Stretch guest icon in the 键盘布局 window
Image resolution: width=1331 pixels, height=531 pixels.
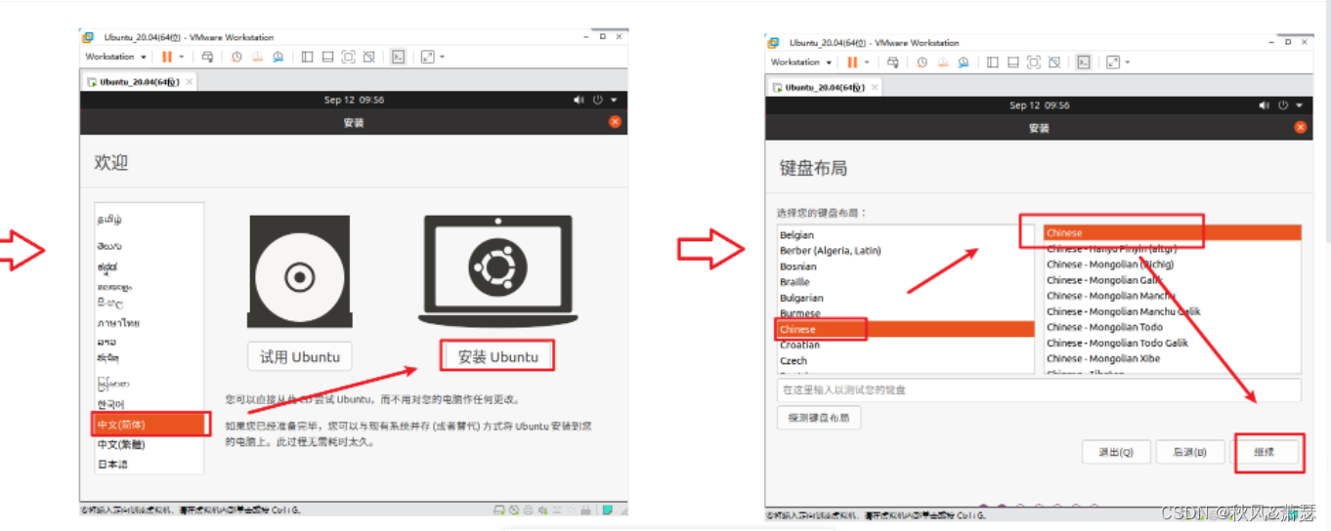coord(1112,62)
